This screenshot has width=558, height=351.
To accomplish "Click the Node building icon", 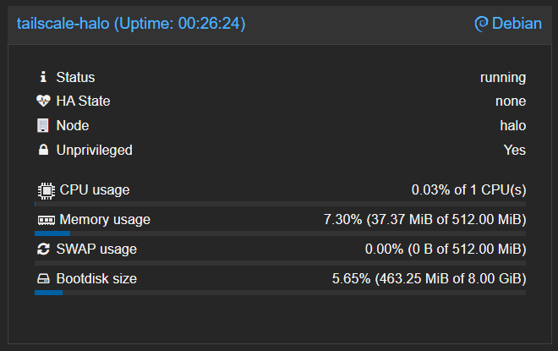I will (x=43, y=125).
